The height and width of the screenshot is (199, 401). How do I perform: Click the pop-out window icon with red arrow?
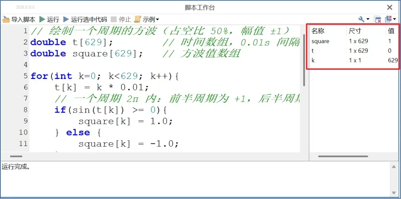(388, 19)
